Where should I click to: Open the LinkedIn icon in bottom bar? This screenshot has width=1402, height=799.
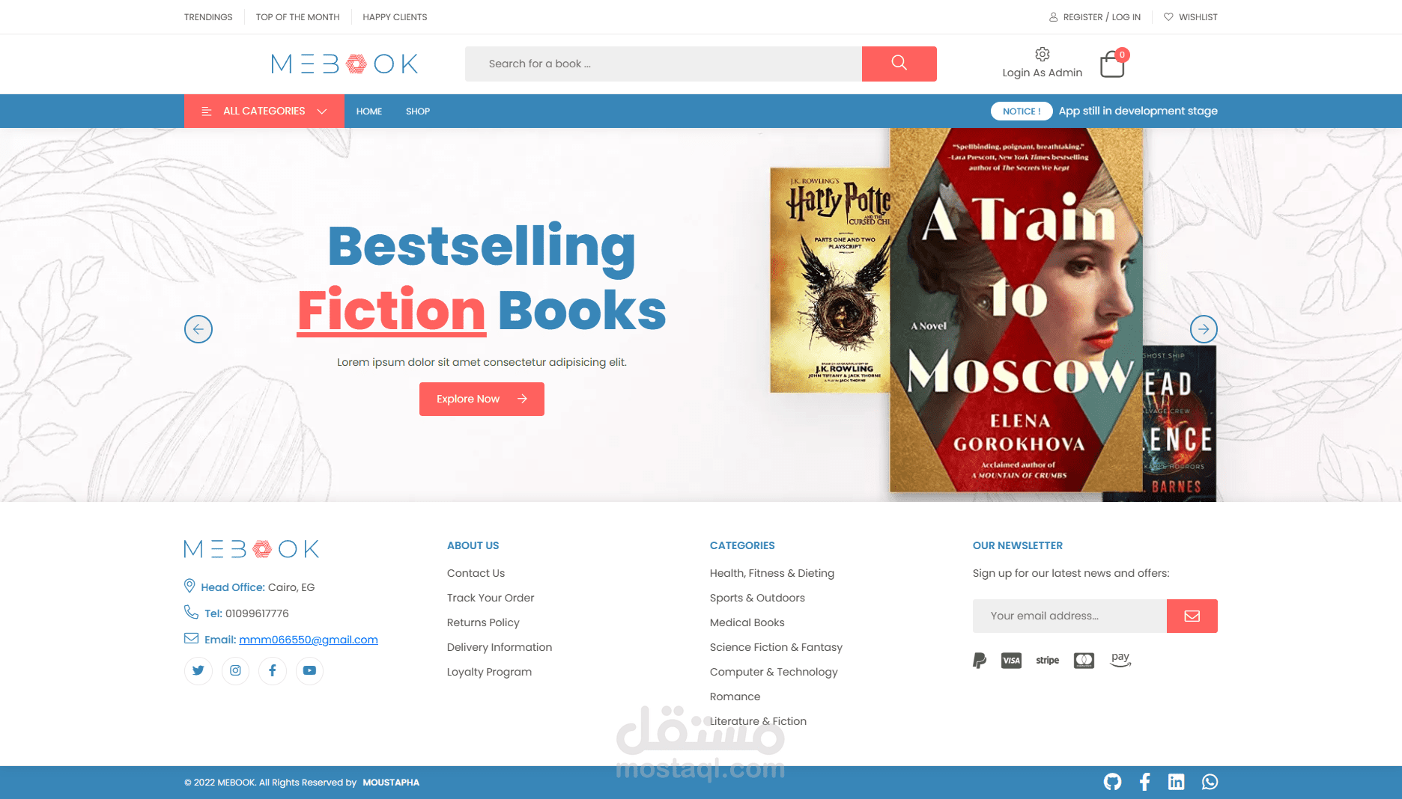click(1177, 782)
